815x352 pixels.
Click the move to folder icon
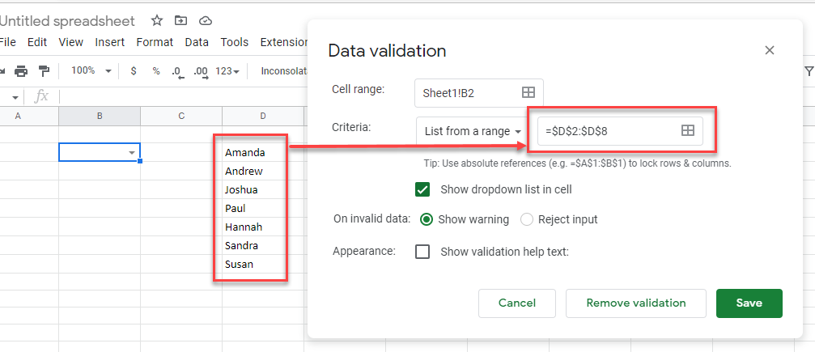click(x=180, y=20)
